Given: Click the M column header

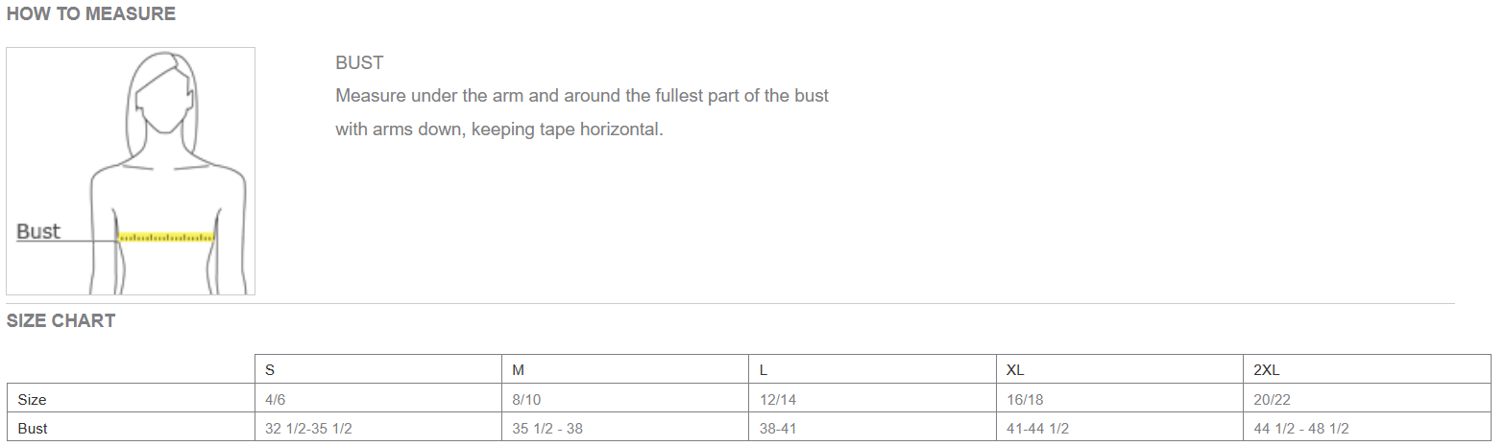Looking at the screenshot, I should pyautogui.click(x=518, y=370).
